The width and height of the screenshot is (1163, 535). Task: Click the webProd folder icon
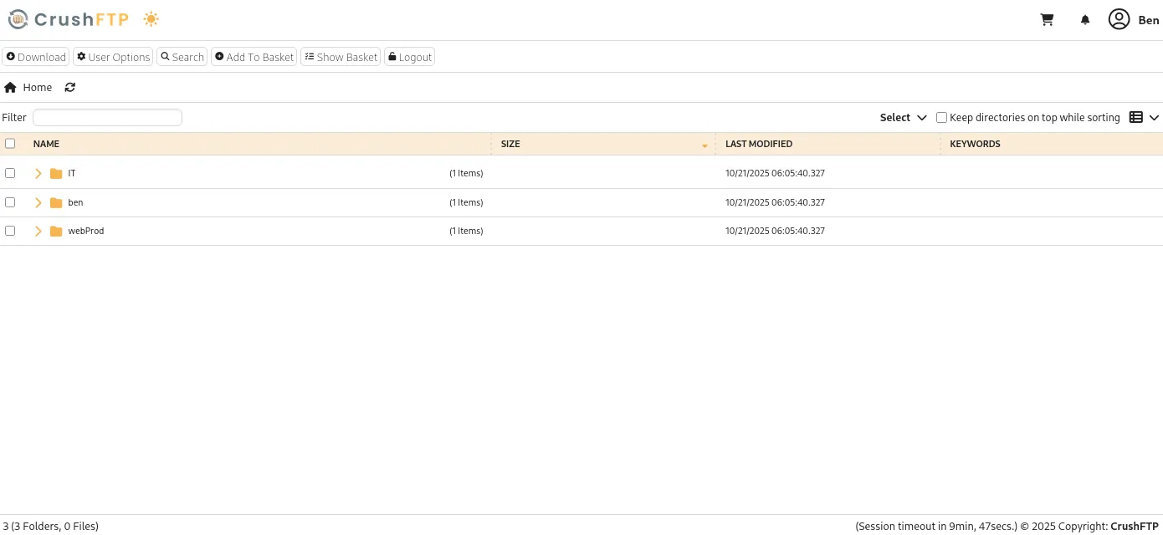pos(56,231)
